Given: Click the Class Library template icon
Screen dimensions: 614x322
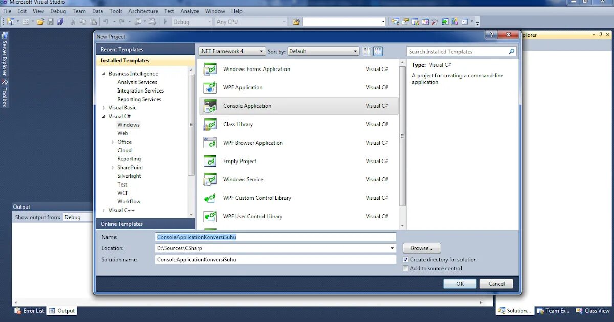Looking at the screenshot, I should [210, 124].
